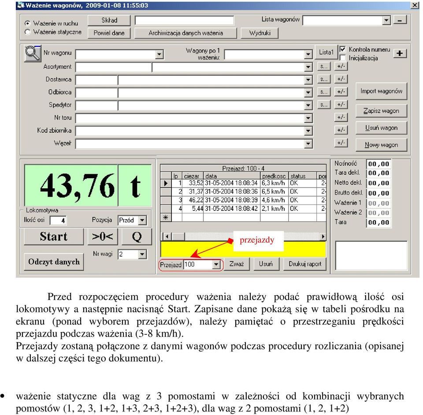The image size is (423, 415).
Task: Open the Nr toru dropdown arrow
Action: pos(308,118)
